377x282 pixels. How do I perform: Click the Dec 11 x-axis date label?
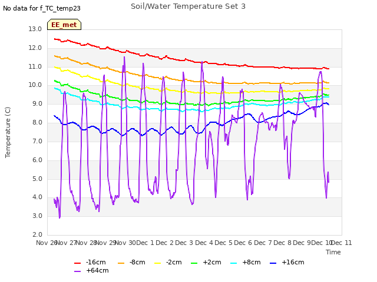(x=342, y=243)
